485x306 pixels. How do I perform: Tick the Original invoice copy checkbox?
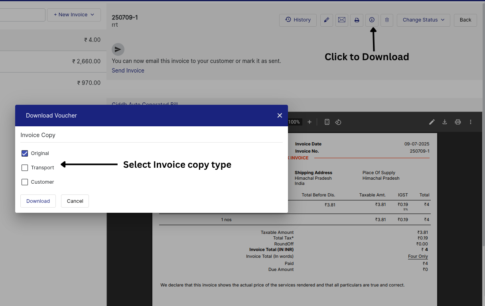click(25, 153)
